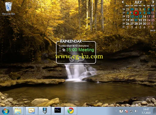Select July 6 with the heart marker
156x115 pixels.
[132, 13]
